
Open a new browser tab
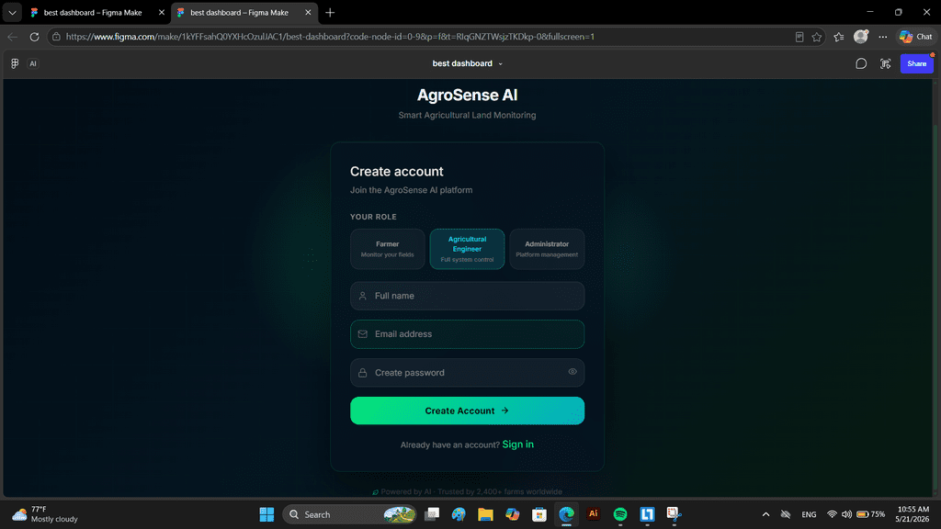[x=330, y=13]
